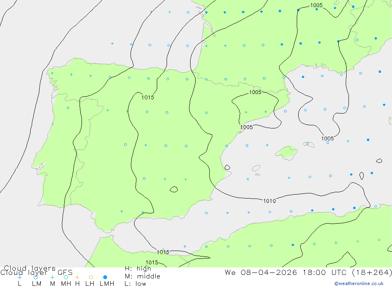Viewport: 392px width, 287px height.
Task: Click the green plus M legend symbol
Action: pyautogui.click(x=52, y=277)
